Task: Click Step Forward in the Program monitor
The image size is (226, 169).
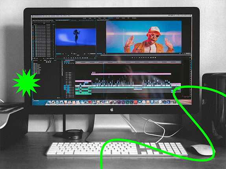Action: tap(146, 57)
